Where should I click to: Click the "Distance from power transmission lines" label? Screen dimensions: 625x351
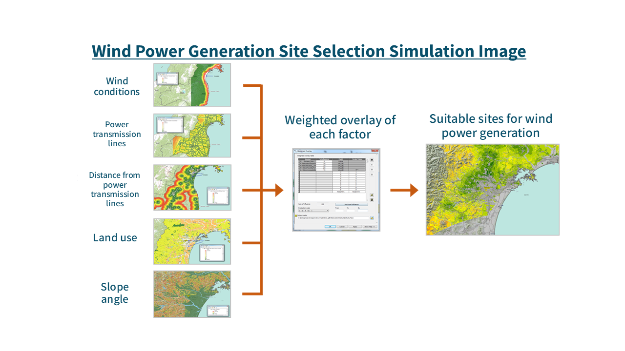[115, 189]
